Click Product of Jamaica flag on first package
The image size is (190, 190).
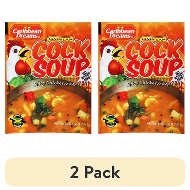[x=17, y=121]
